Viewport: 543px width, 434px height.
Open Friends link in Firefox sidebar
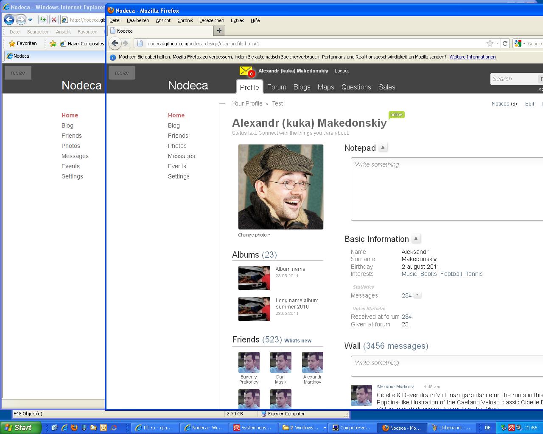178,136
